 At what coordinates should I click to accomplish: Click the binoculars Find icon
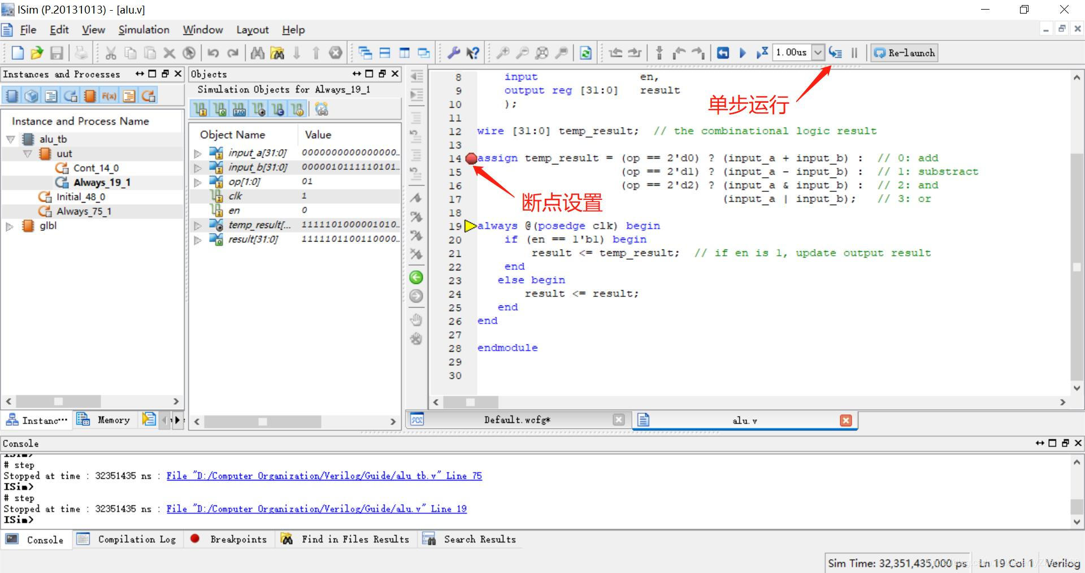pos(258,53)
